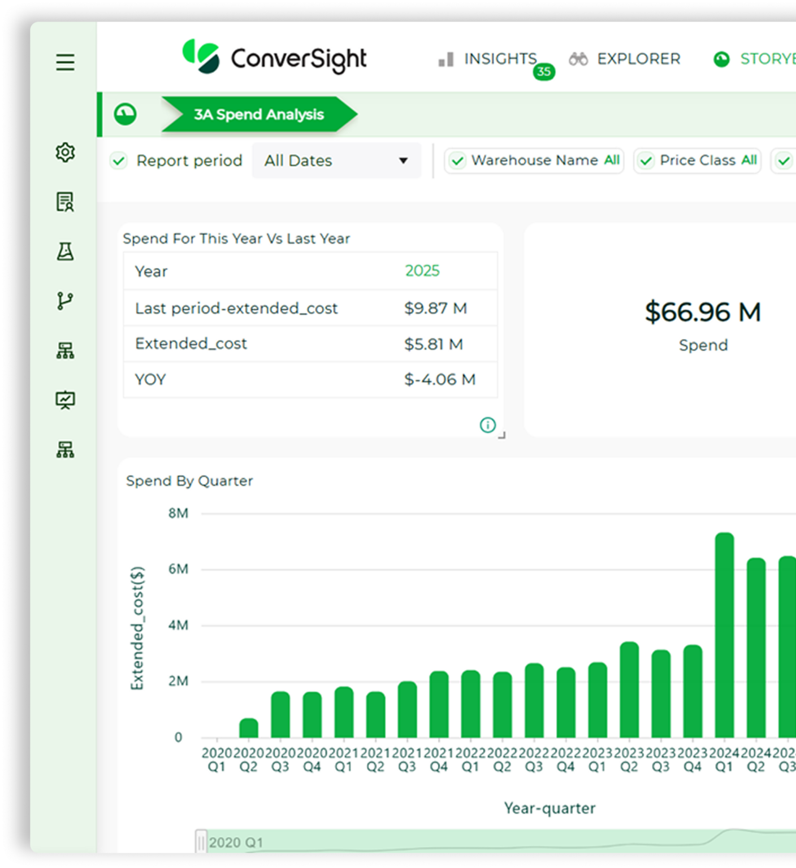Click the YOY row label
Image resolution: width=796 pixels, height=868 pixels.
pos(150,379)
